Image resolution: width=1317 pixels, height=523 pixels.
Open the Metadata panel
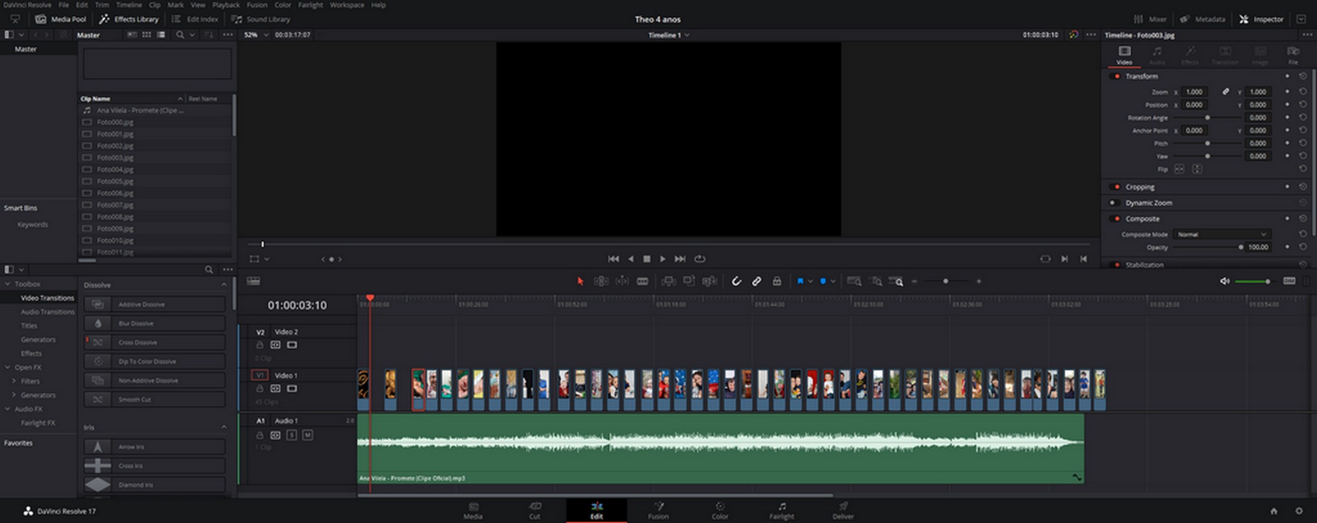click(1203, 19)
